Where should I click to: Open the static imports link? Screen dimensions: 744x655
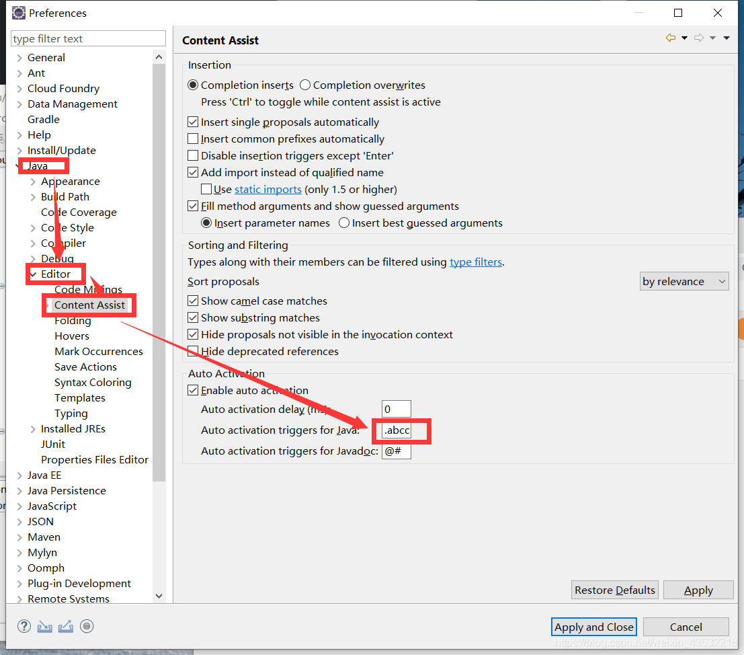point(268,190)
